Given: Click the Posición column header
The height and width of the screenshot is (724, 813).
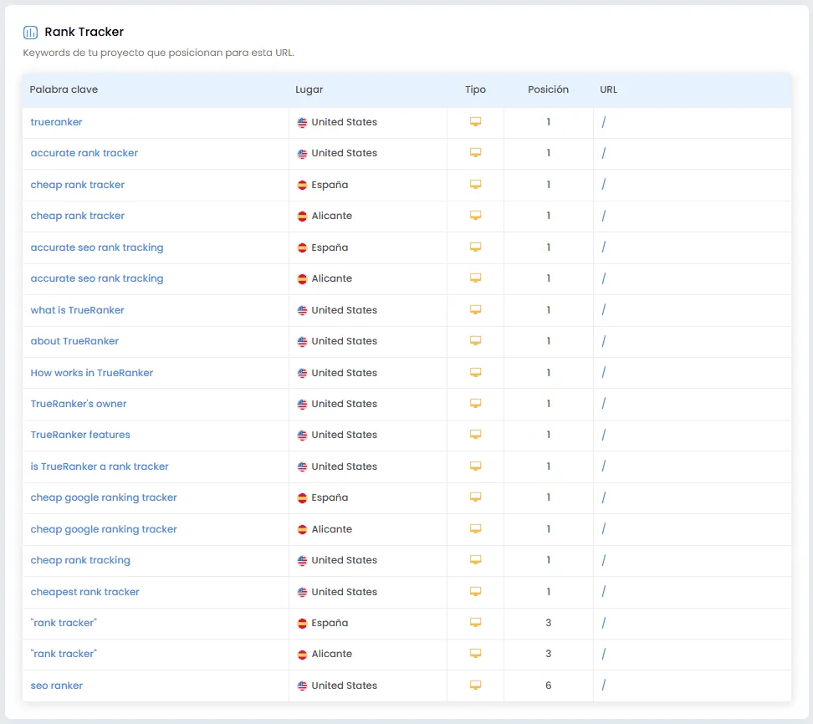Looking at the screenshot, I should click(548, 89).
